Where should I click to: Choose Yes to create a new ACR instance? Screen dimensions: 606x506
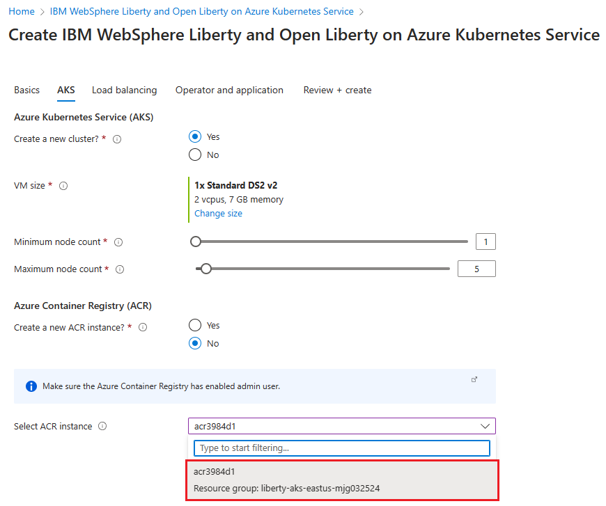point(195,326)
